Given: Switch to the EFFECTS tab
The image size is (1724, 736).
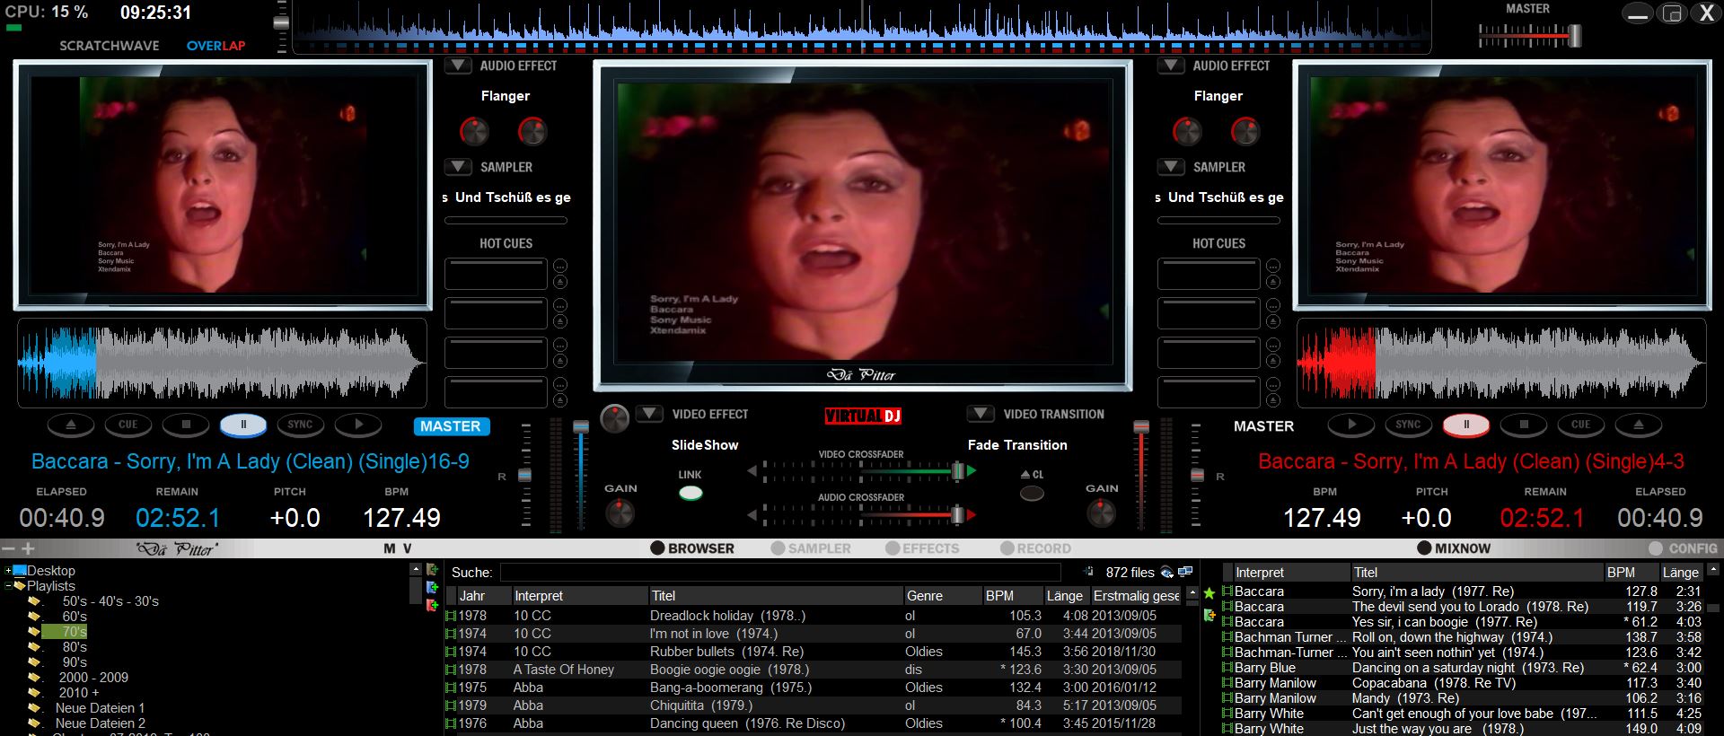Looking at the screenshot, I should (x=922, y=548).
